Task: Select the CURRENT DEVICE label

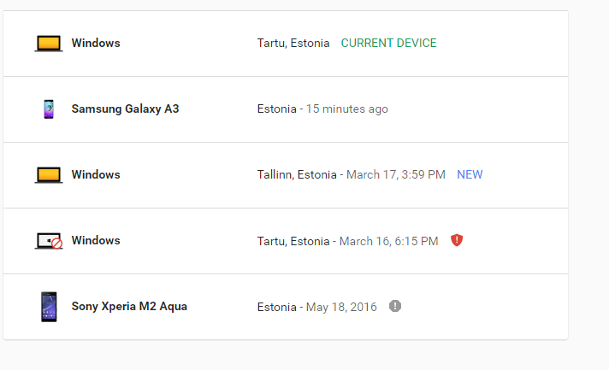Action: pos(389,43)
